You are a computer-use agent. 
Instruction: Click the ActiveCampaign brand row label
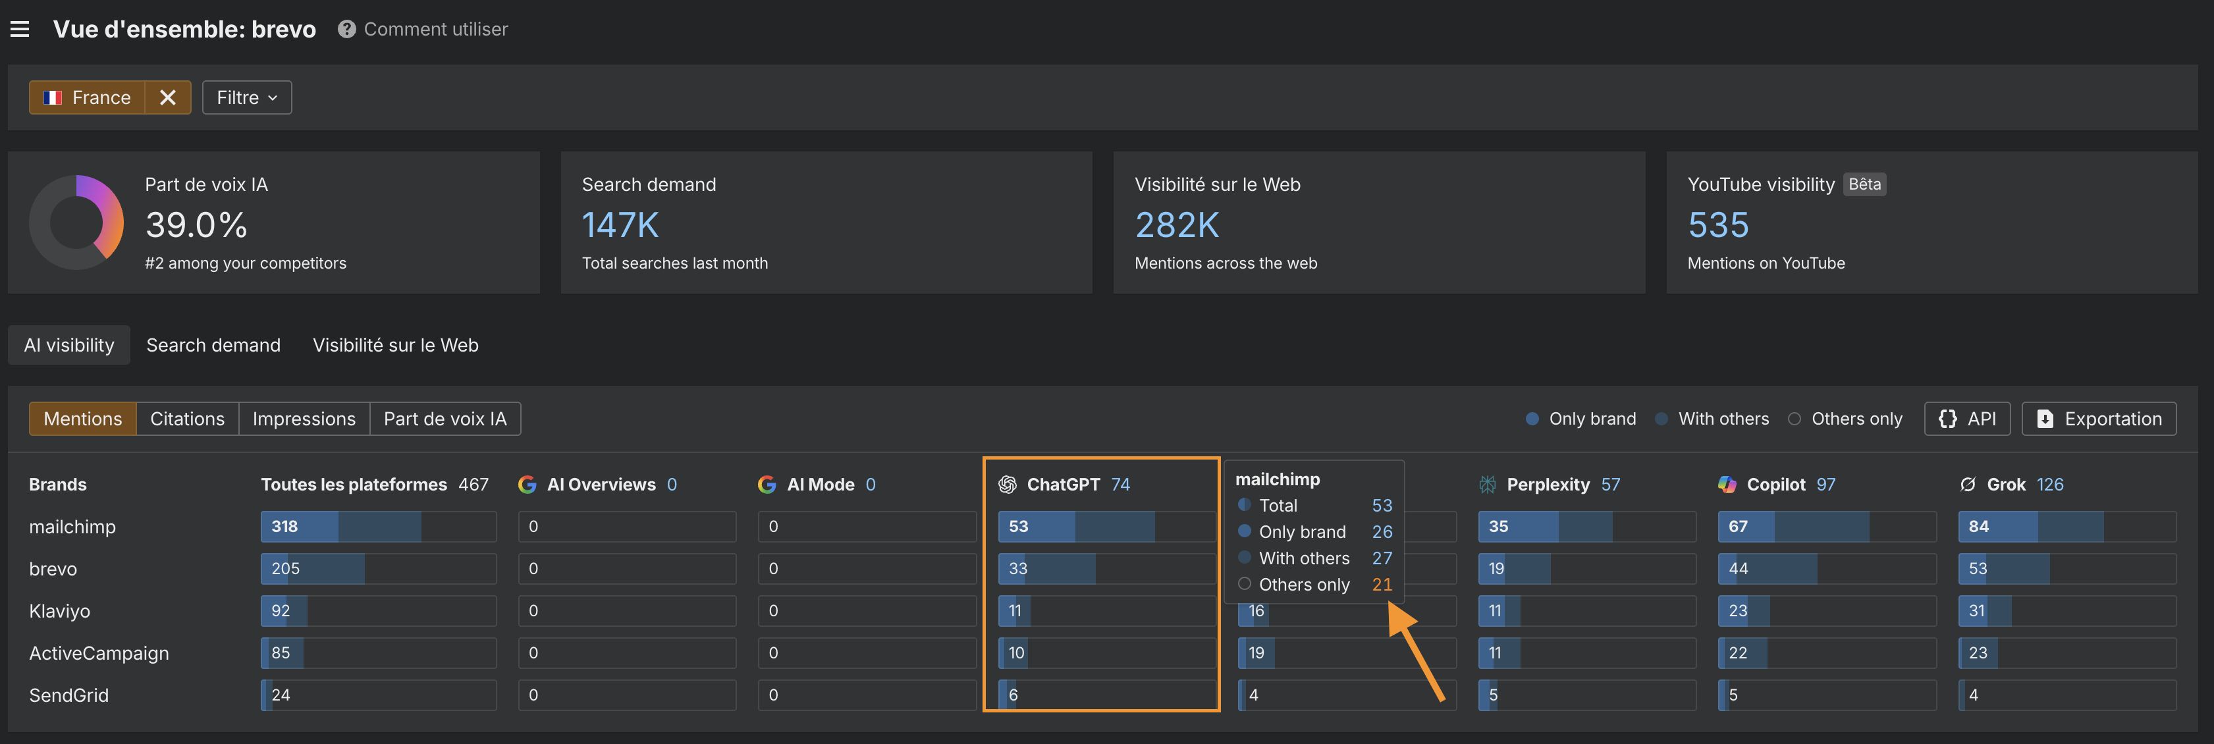(x=99, y=653)
